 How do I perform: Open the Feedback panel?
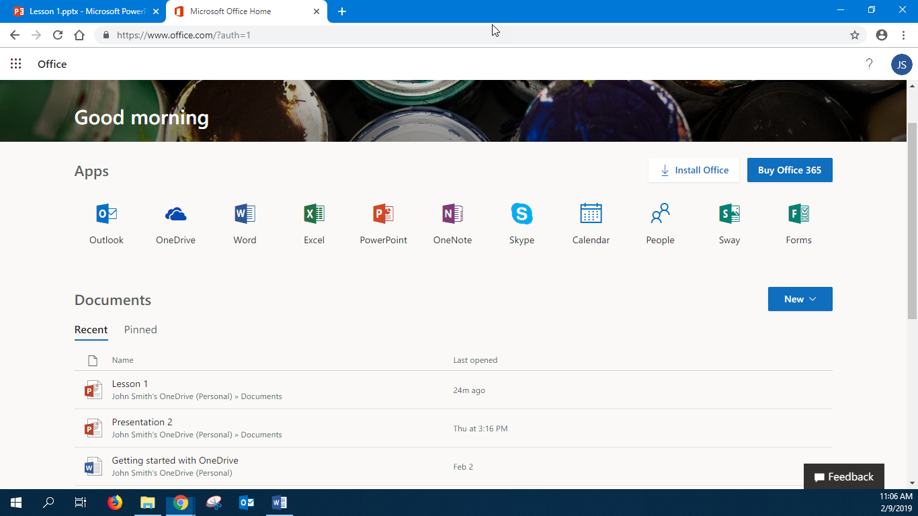(x=843, y=476)
